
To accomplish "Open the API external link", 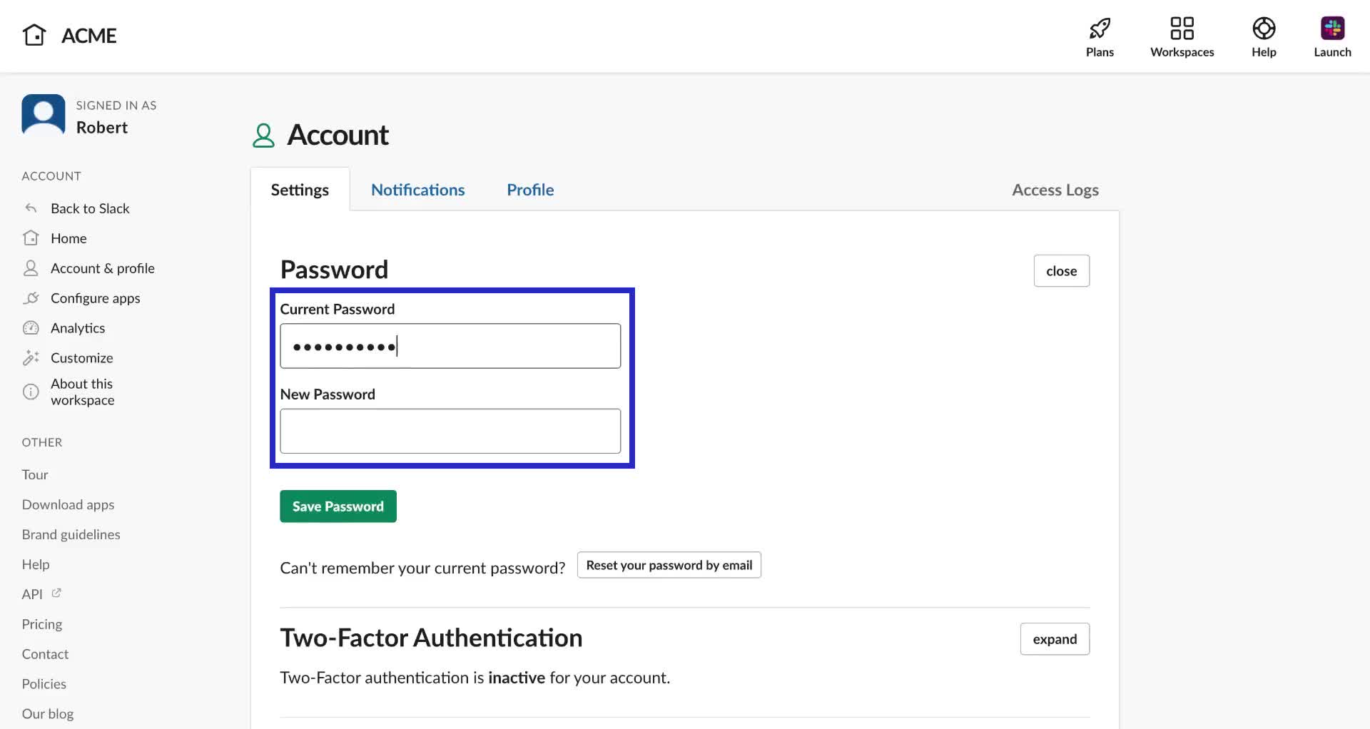I will pos(56,593).
